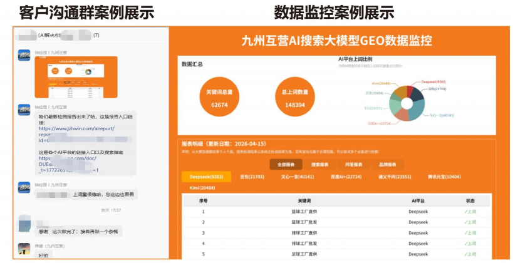513x263 pixels.
Task: Click the 文心一言(40141) pie chart label
Action: (x=442, y=115)
